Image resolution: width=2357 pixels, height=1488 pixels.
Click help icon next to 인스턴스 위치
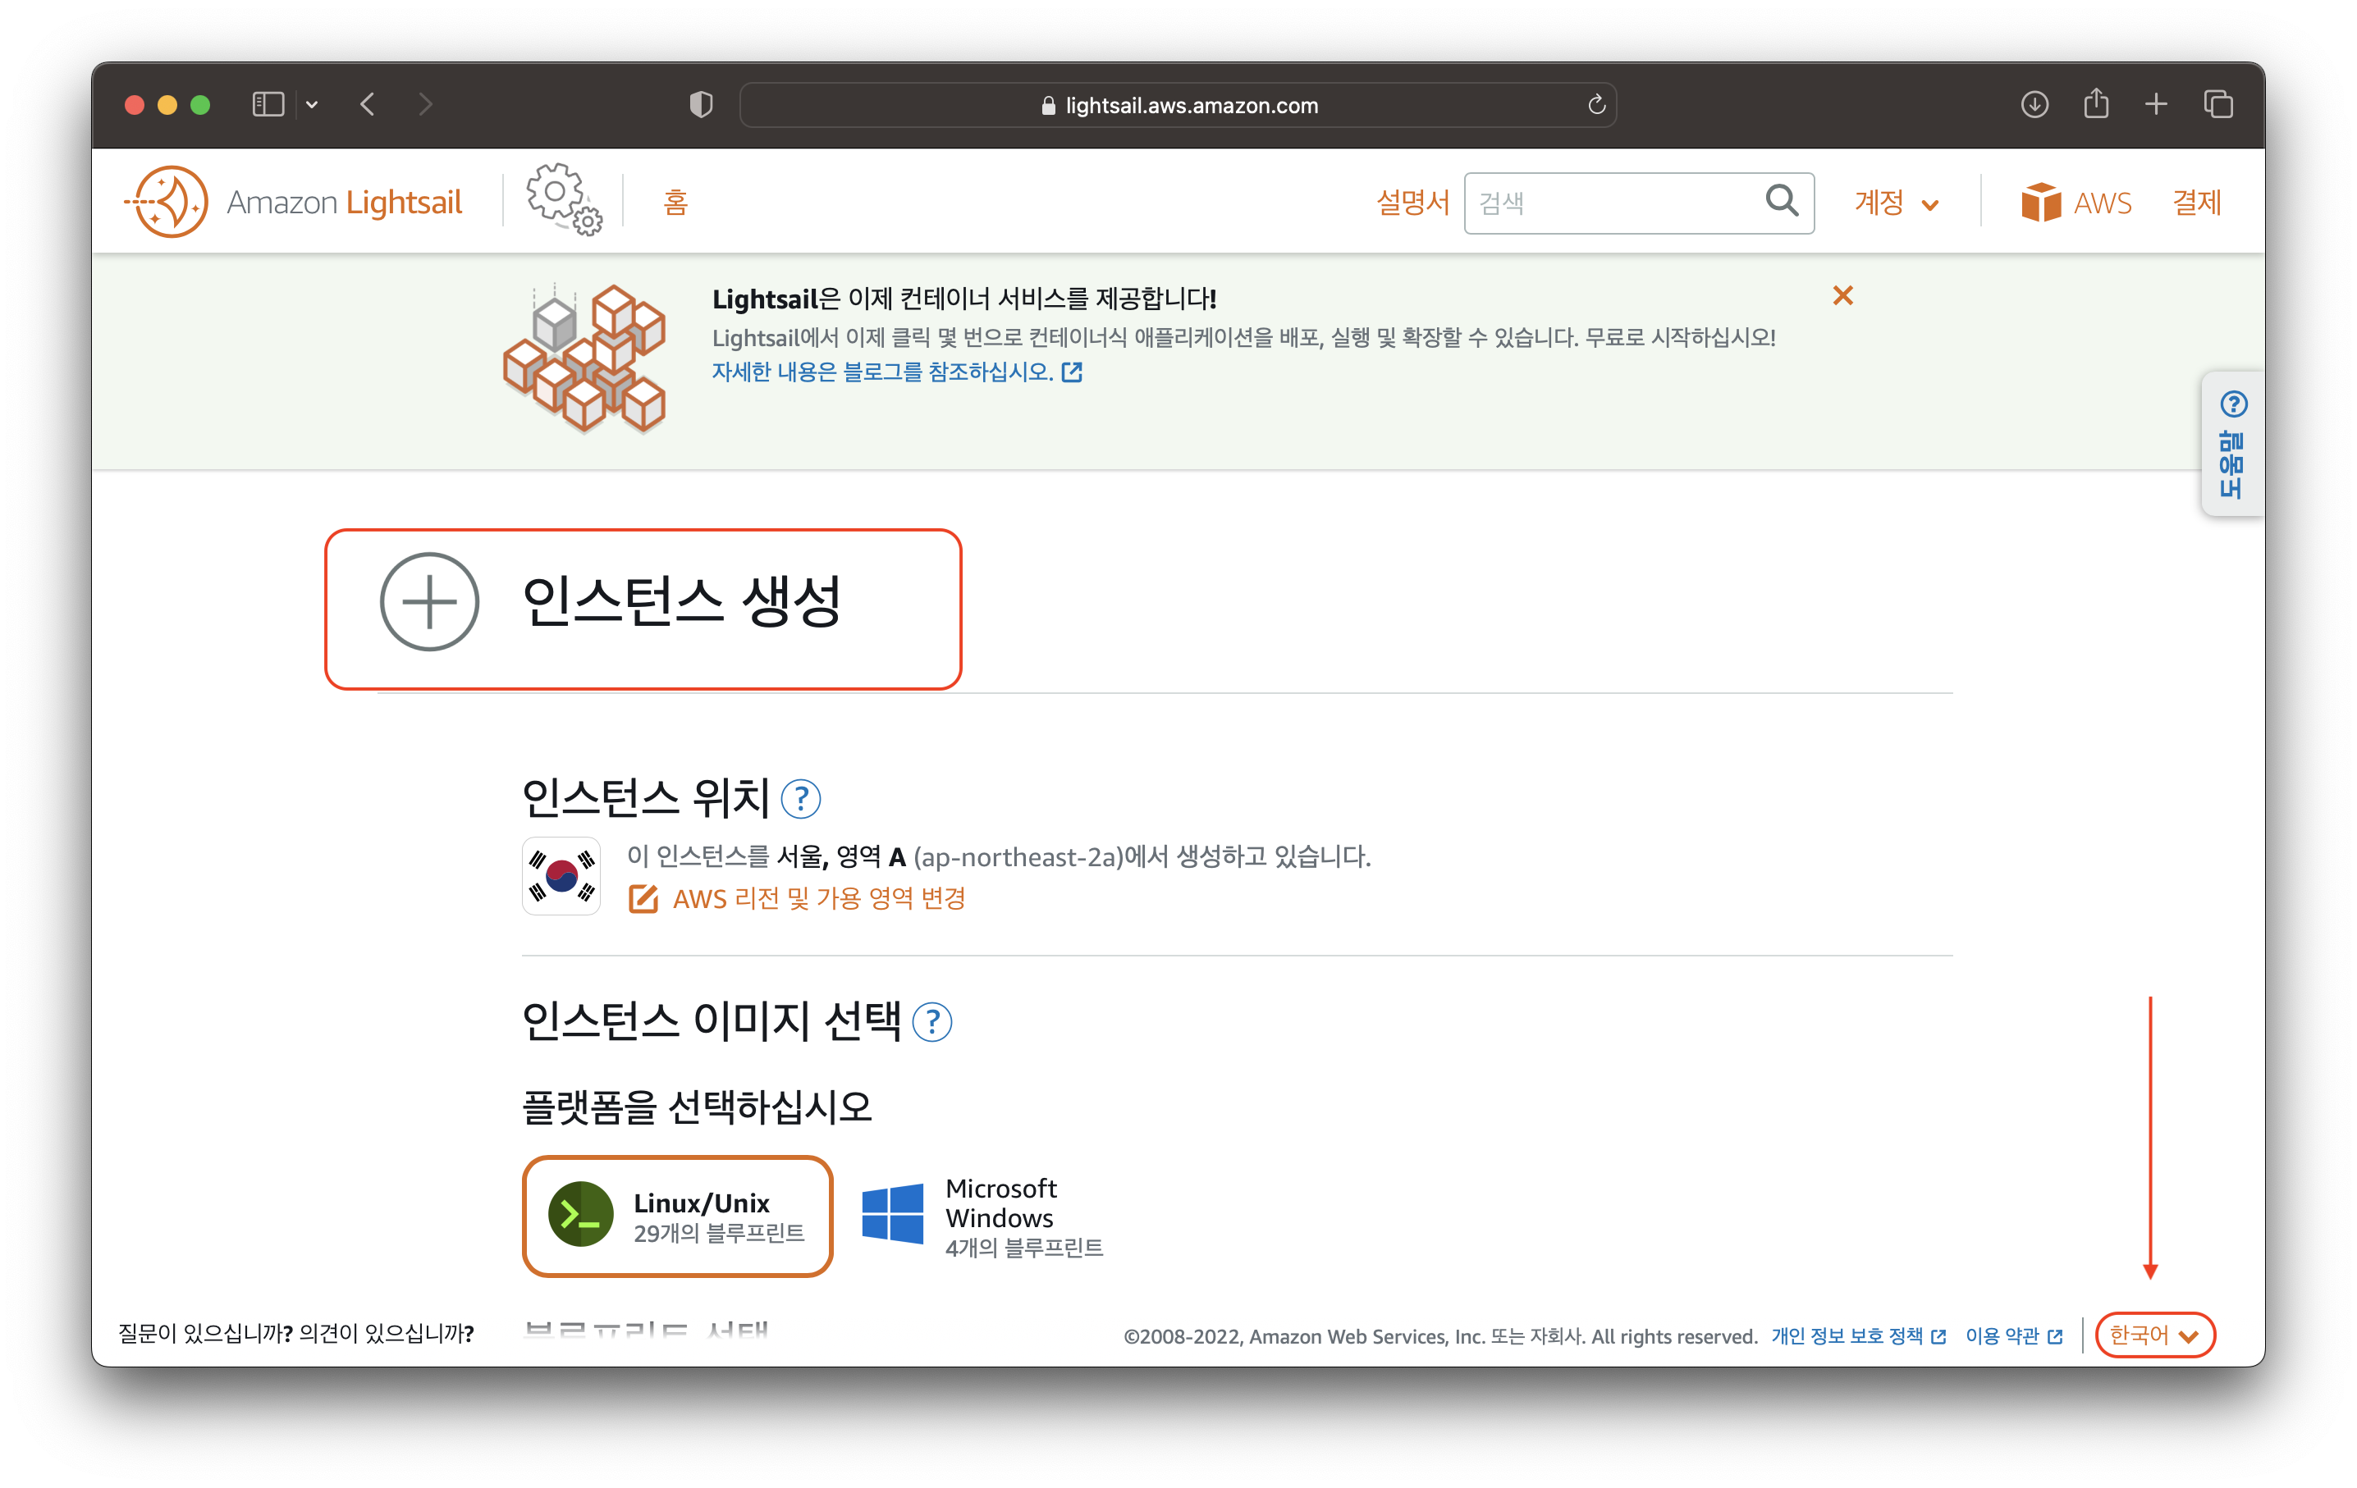coord(799,799)
